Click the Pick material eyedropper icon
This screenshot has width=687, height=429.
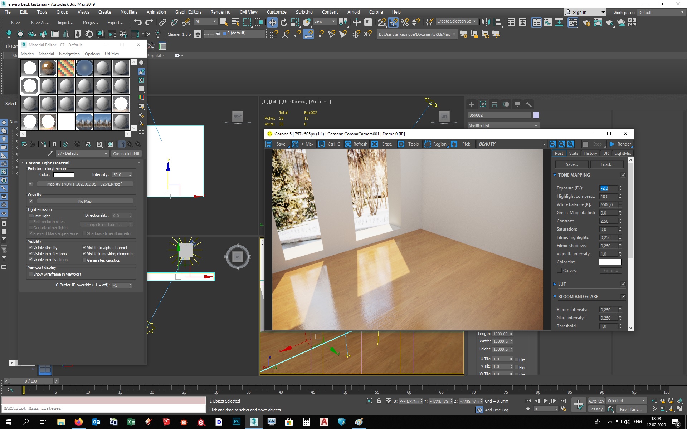[x=50, y=153]
